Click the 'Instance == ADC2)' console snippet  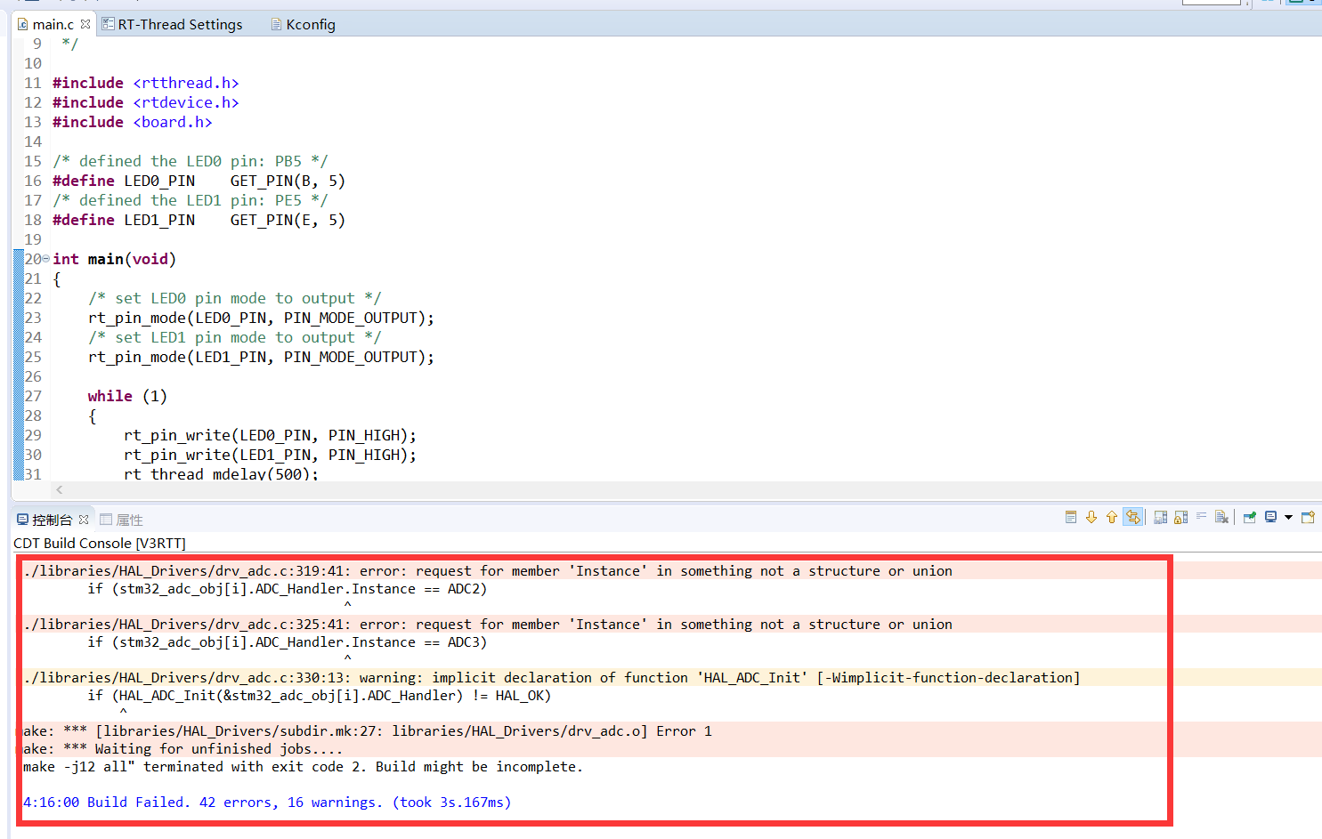(419, 589)
